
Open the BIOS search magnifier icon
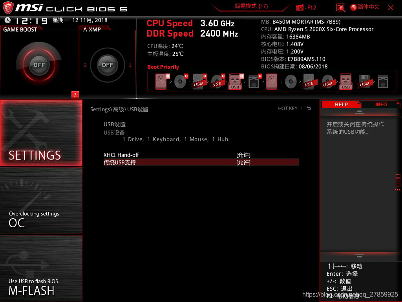(340, 8)
